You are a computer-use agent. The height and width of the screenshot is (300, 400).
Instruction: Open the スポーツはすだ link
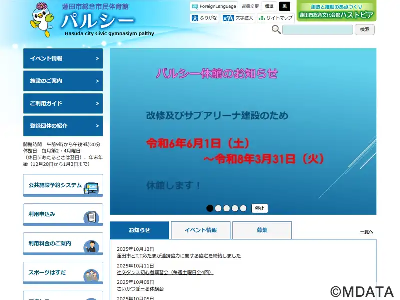pyautogui.click(x=63, y=273)
